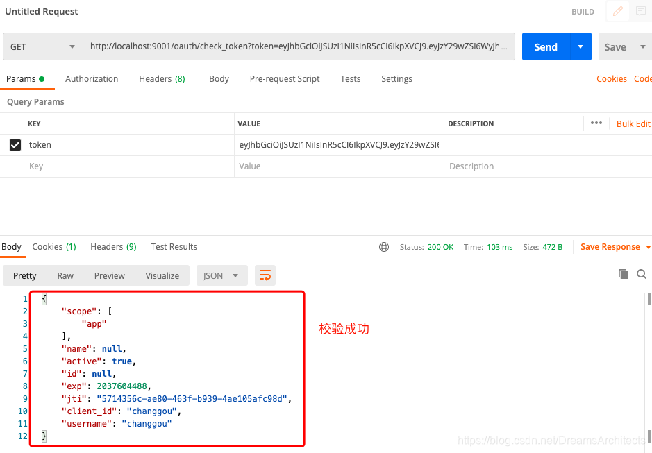Select the Raw view mode
The image size is (652, 453).
pyautogui.click(x=65, y=275)
